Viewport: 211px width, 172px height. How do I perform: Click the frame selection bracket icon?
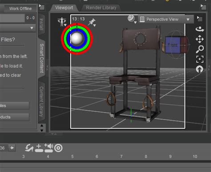[x=200, y=59]
